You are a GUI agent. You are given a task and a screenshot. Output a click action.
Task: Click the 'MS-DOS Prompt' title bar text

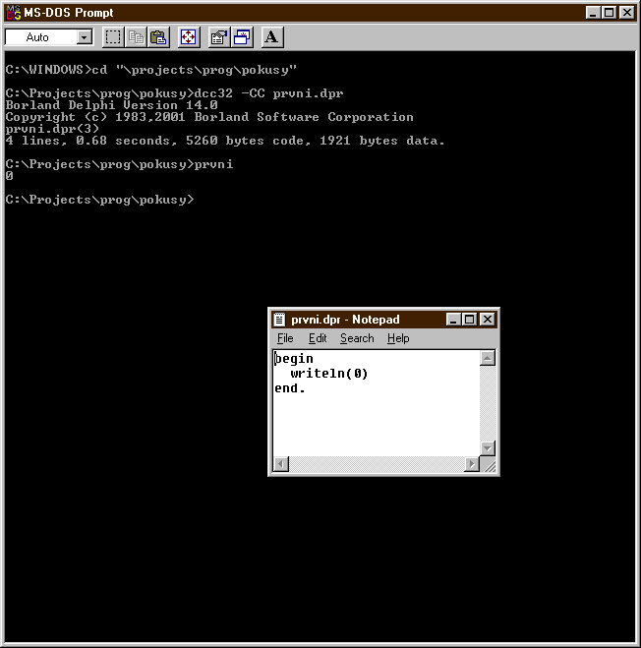click(x=69, y=13)
